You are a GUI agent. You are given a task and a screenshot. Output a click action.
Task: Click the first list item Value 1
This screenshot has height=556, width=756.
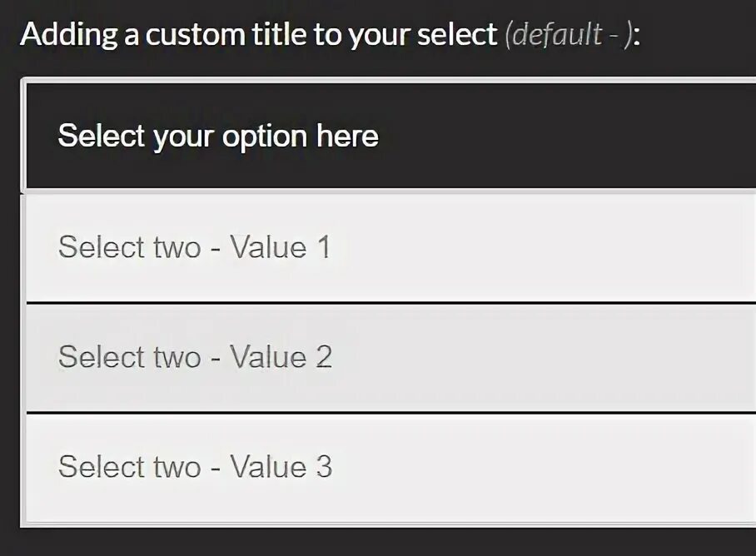click(x=391, y=248)
